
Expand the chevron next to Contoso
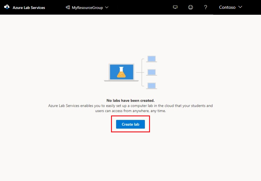pos(241,7)
